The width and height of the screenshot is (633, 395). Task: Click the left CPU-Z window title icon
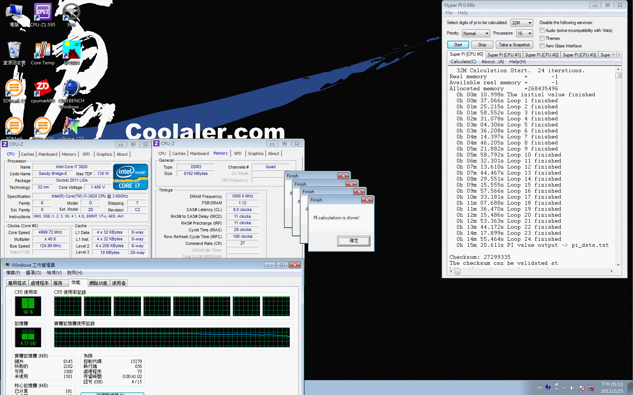click(x=5, y=144)
